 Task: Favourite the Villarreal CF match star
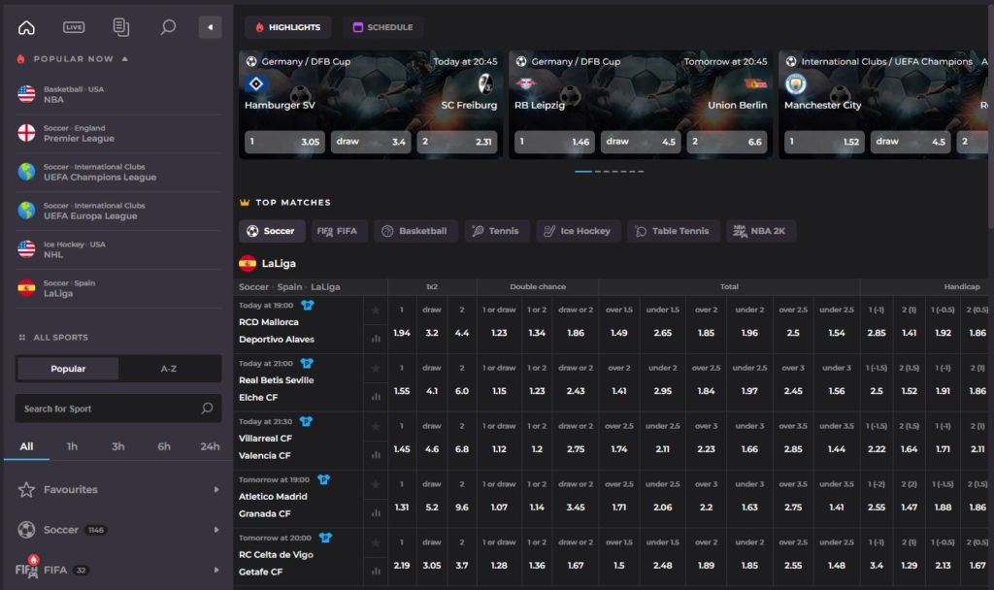(376, 427)
